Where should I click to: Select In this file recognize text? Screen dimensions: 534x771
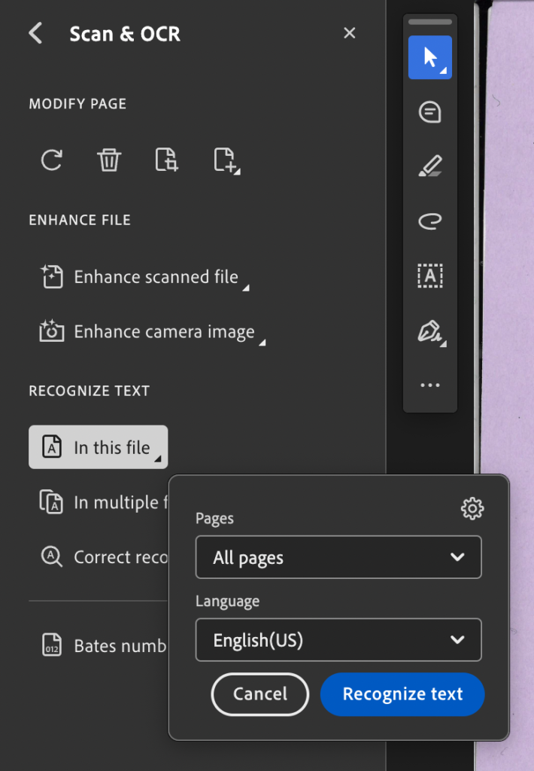click(99, 447)
